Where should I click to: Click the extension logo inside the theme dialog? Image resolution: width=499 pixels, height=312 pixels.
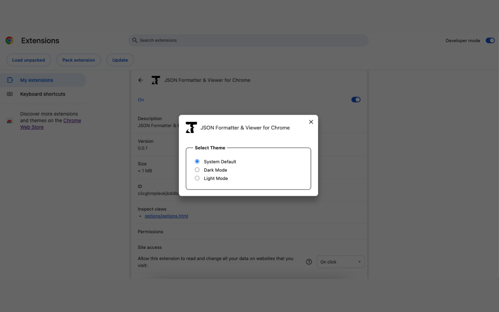coord(191,127)
